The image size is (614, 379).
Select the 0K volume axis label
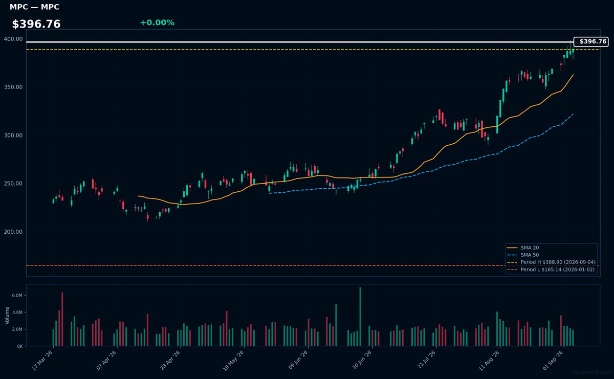pyautogui.click(x=19, y=346)
